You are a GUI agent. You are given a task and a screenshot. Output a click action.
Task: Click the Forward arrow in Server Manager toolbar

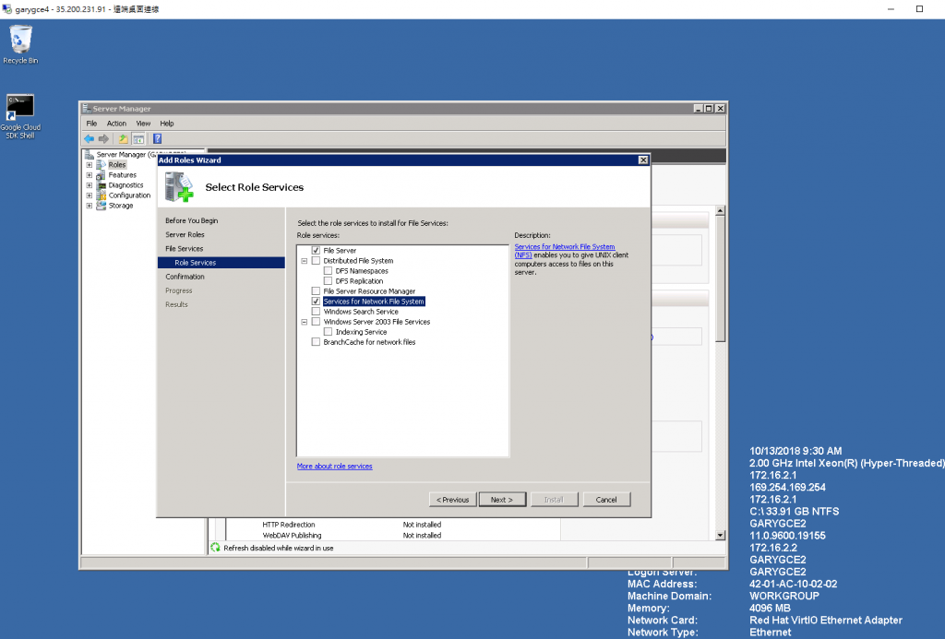point(103,139)
